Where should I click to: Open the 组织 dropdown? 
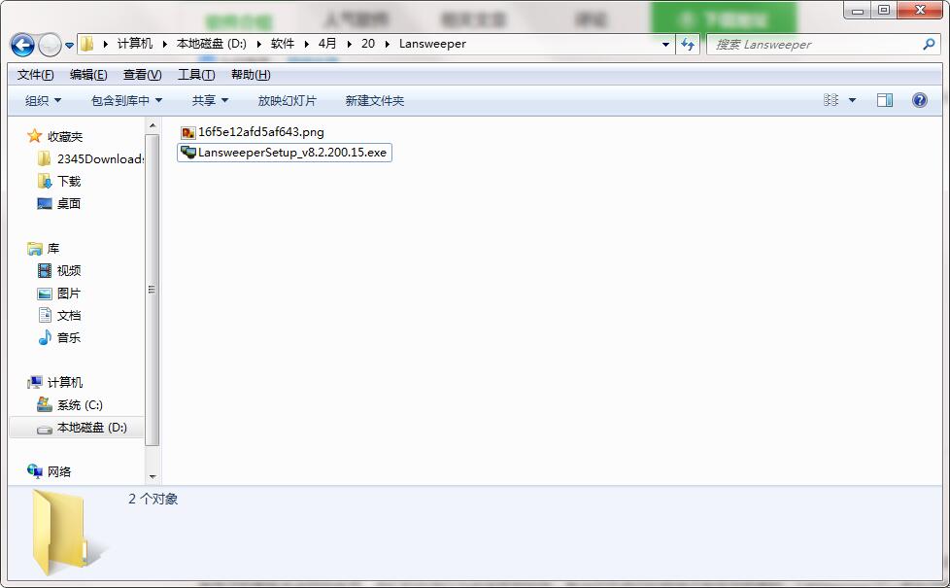(x=43, y=101)
